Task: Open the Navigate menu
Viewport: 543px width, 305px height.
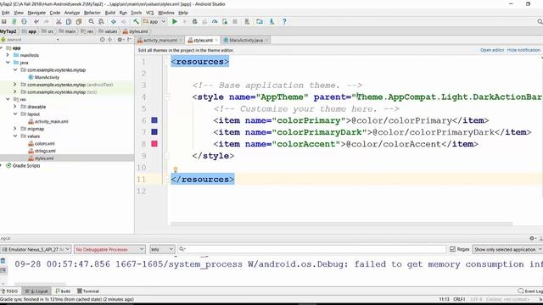Action: point(36,13)
